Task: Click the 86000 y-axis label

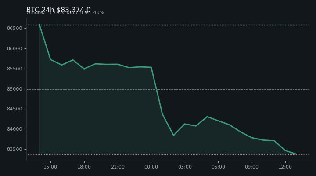Action: click(14, 48)
